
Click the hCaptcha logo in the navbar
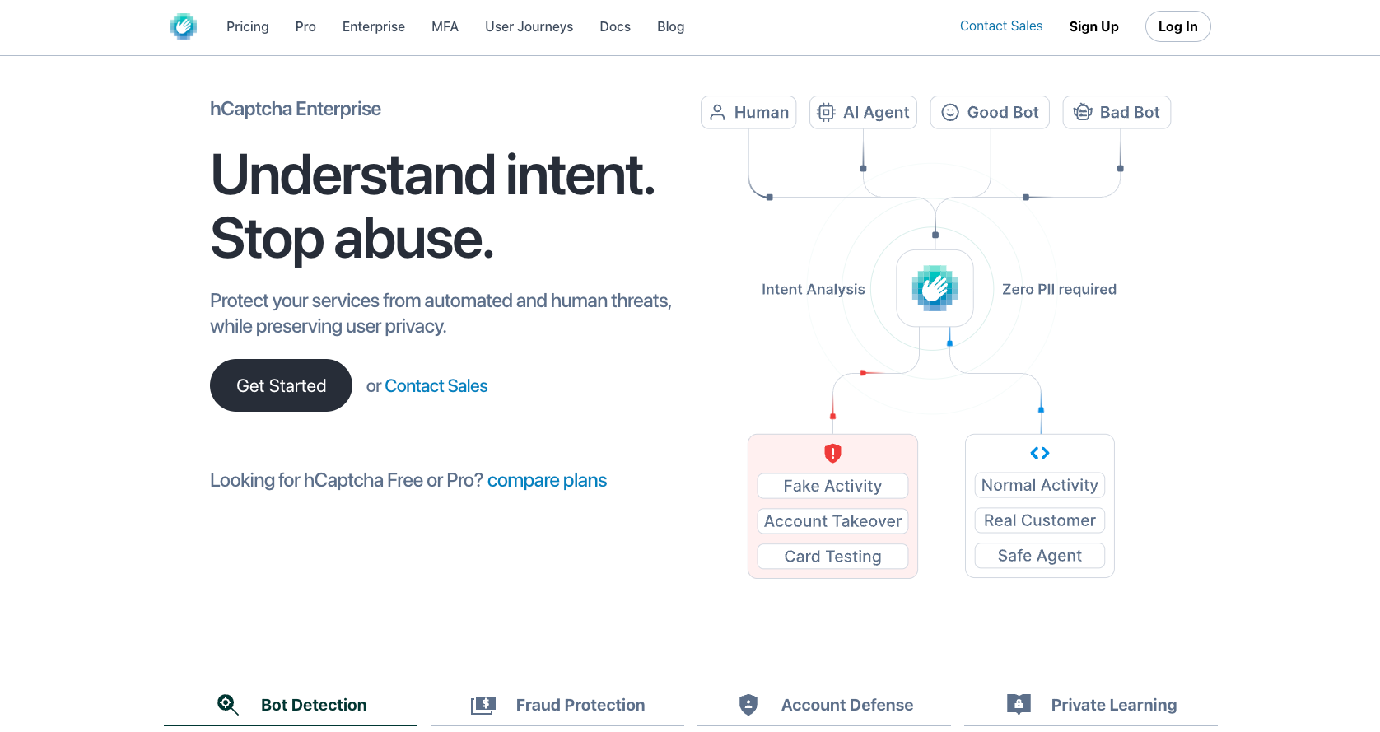pyautogui.click(x=184, y=26)
